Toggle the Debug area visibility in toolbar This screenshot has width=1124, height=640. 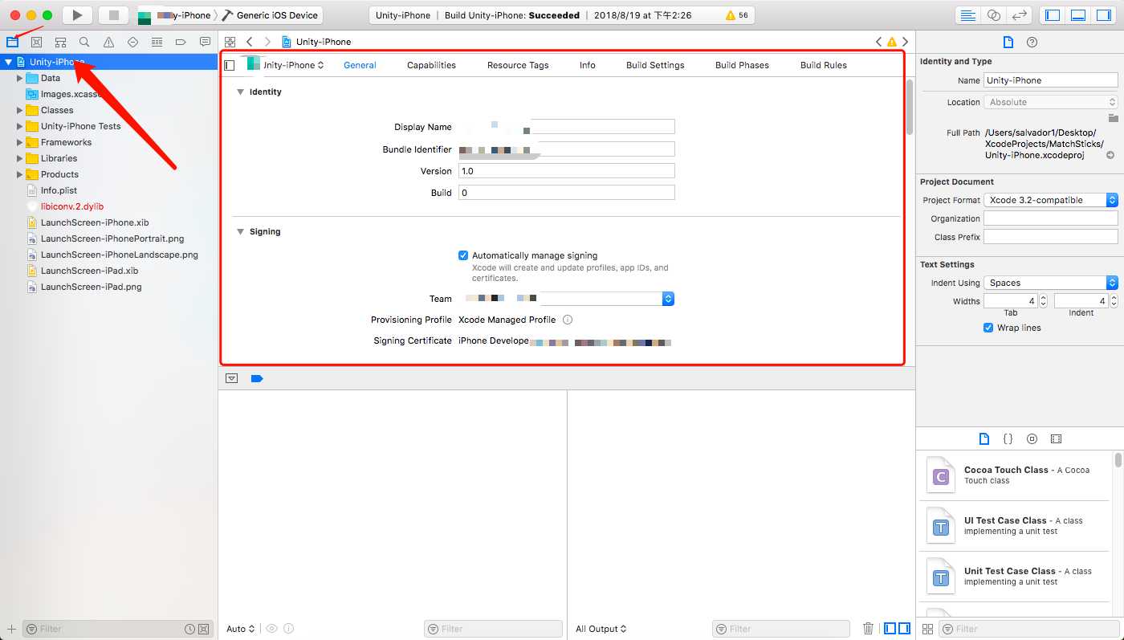point(1078,15)
